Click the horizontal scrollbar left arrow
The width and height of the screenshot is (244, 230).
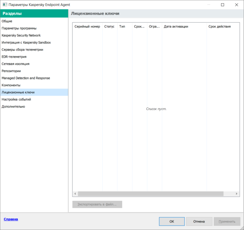tap(75, 193)
